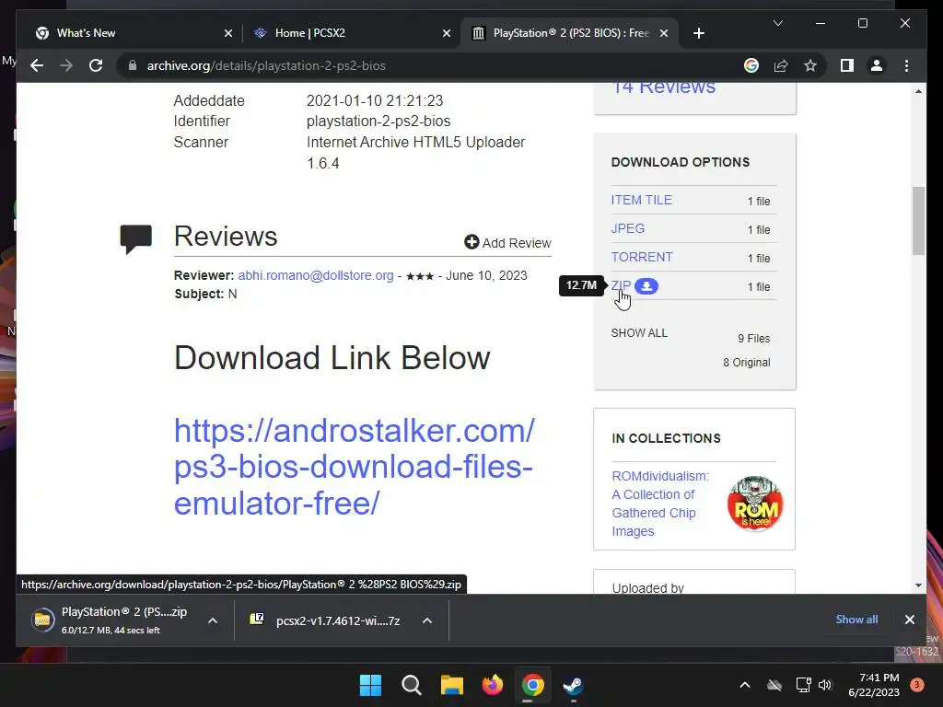
Task: Click the ROM is here collection thumbnail
Action: click(x=755, y=504)
